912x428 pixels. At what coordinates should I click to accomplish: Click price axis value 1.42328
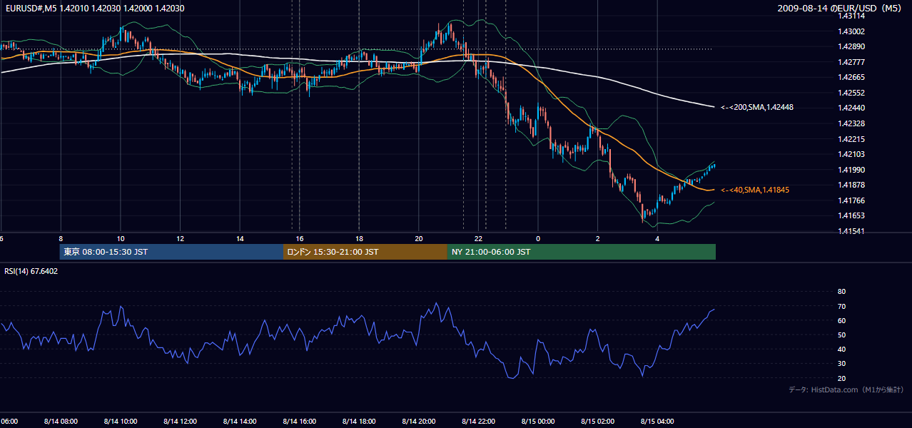851,123
